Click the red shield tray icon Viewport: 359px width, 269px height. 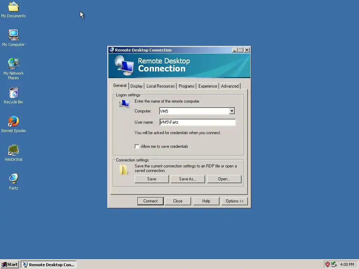point(327,264)
